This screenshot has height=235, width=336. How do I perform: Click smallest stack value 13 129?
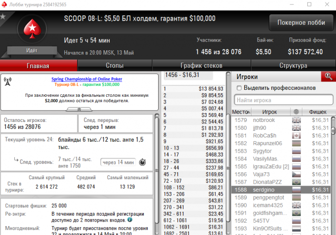click(127, 187)
